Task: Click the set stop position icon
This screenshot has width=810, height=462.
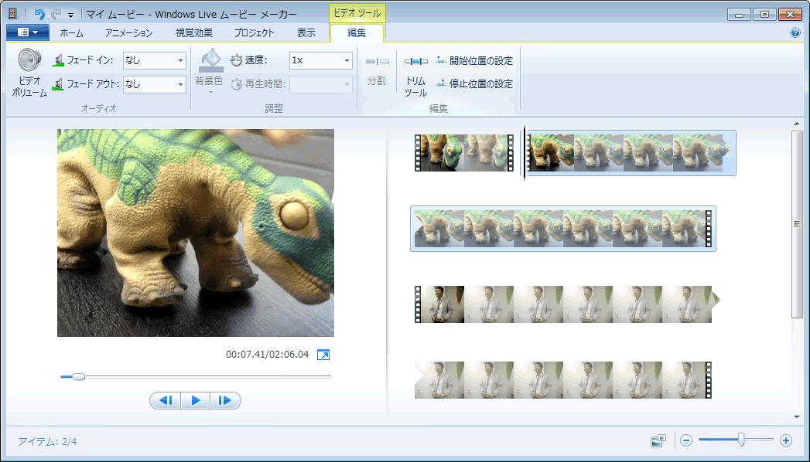Action: tap(441, 83)
